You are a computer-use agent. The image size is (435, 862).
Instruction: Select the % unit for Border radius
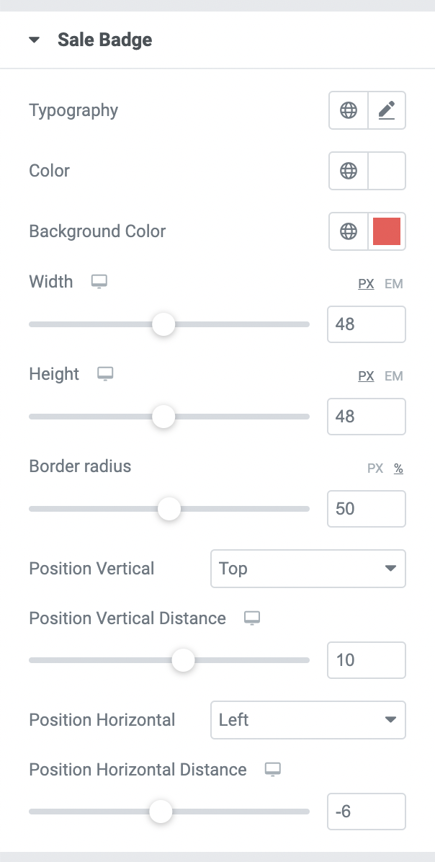[399, 469]
